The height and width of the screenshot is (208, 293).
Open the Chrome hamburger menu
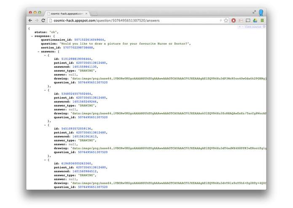pyautogui.click(x=262, y=21)
